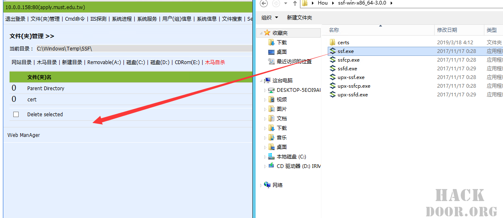Open 文件(夹)管理 menu item
The height and width of the screenshot is (218, 503).
point(45,19)
